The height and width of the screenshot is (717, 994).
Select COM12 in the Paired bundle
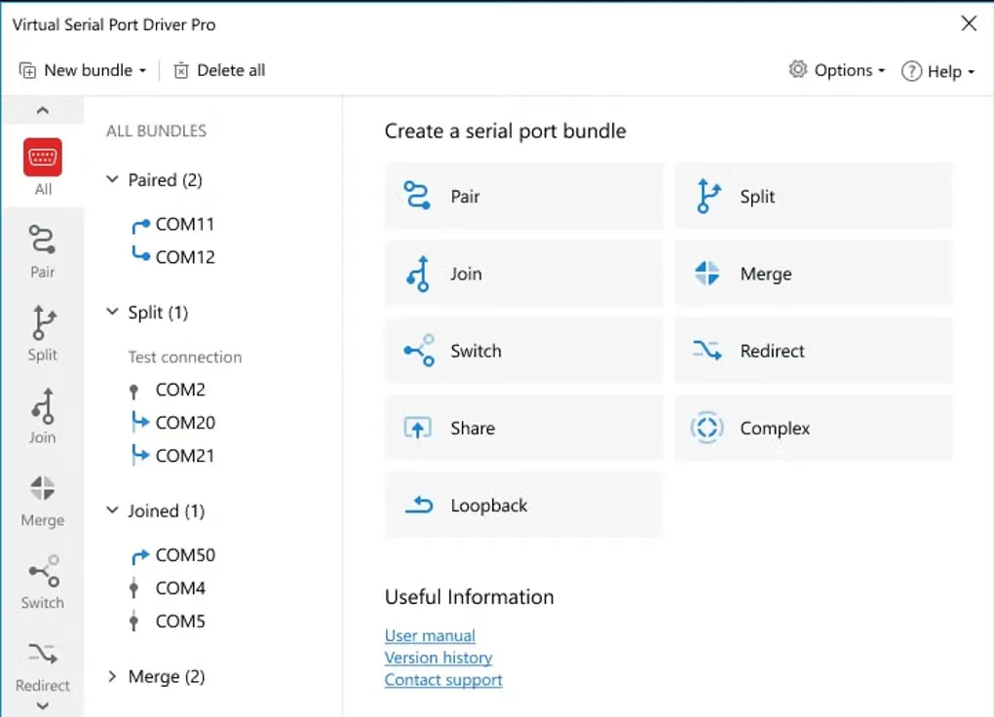(x=173, y=257)
